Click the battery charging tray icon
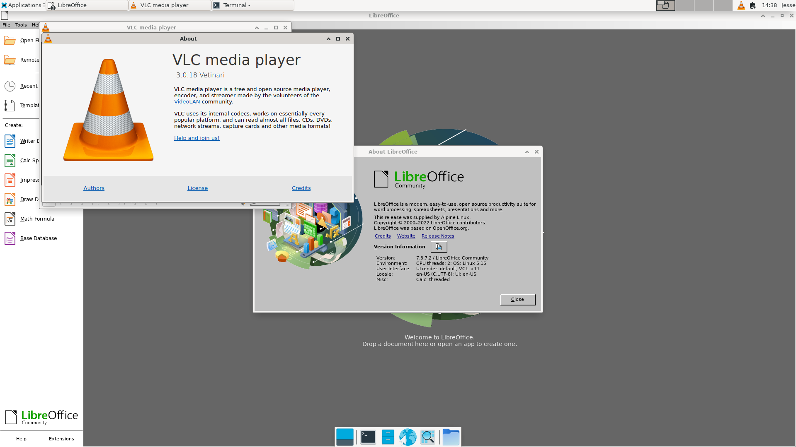The height and width of the screenshot is (447, 796). (753, 5)
